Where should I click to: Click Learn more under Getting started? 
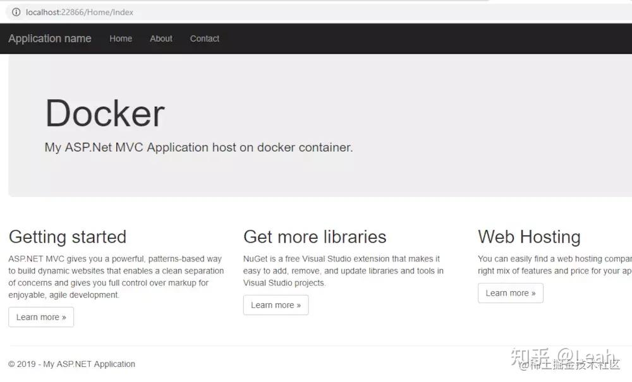point(40,317)
